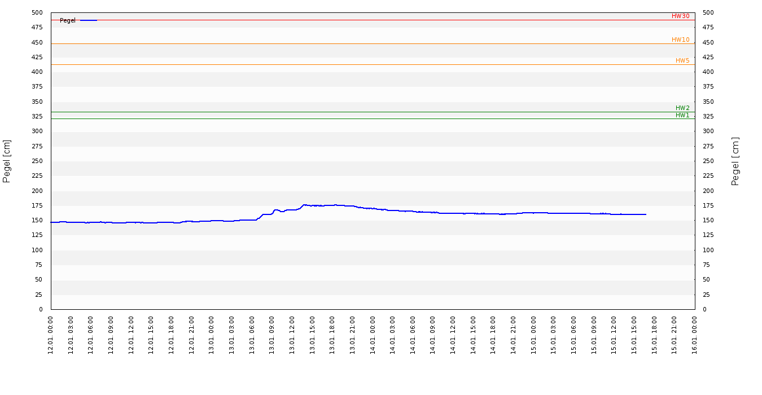Select the 12.01. 00:00 time axis label

[51, 335]
